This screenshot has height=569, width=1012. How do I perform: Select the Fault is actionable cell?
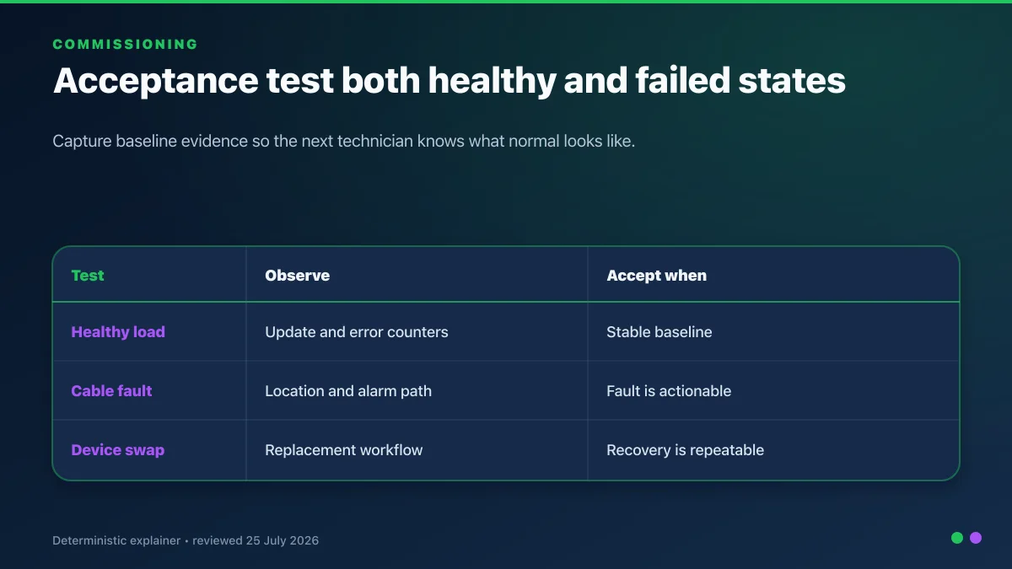coord(669,391)
